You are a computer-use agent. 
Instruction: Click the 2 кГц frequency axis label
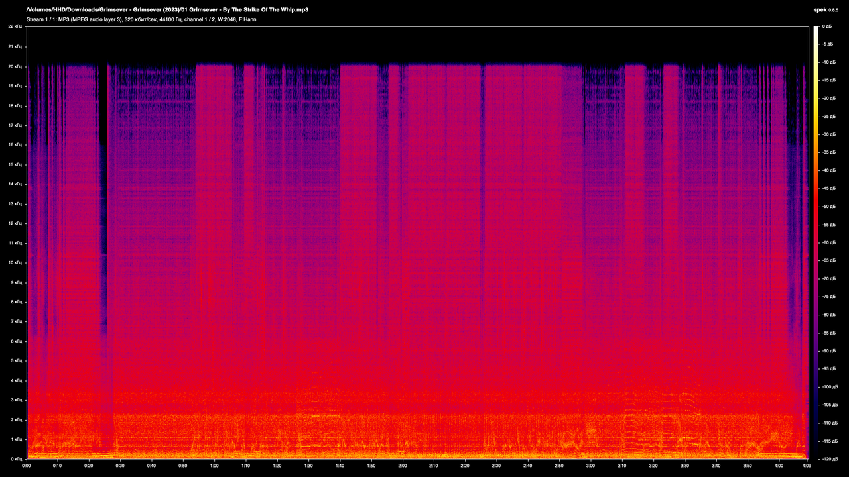click(16, 420)
